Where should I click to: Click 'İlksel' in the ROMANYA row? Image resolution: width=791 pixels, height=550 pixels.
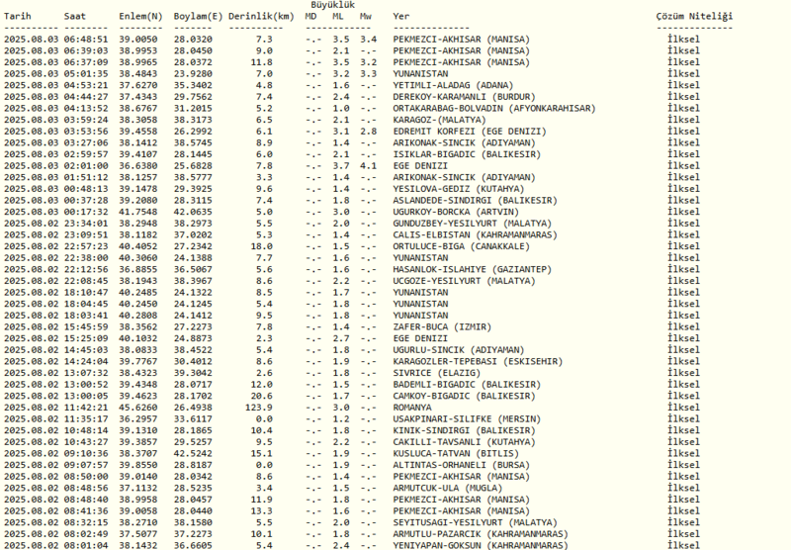(x=683, y=408)
